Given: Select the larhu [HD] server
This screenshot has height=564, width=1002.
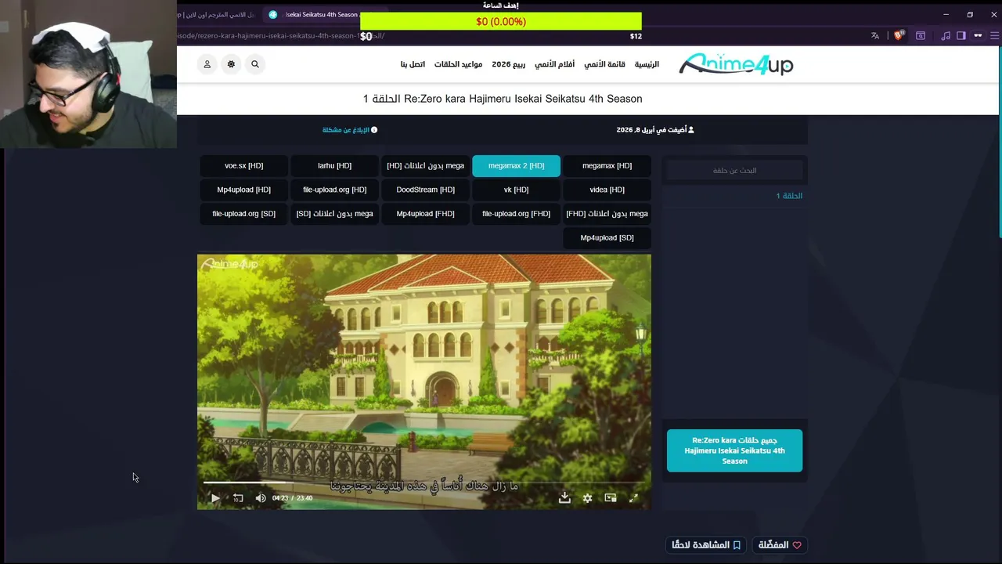Looking at the screenshot, I should [x=334, y=166].
